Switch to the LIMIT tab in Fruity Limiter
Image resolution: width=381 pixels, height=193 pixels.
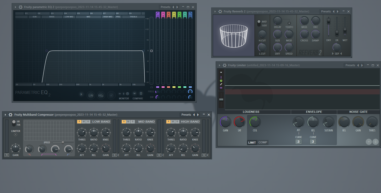[252, 142]
